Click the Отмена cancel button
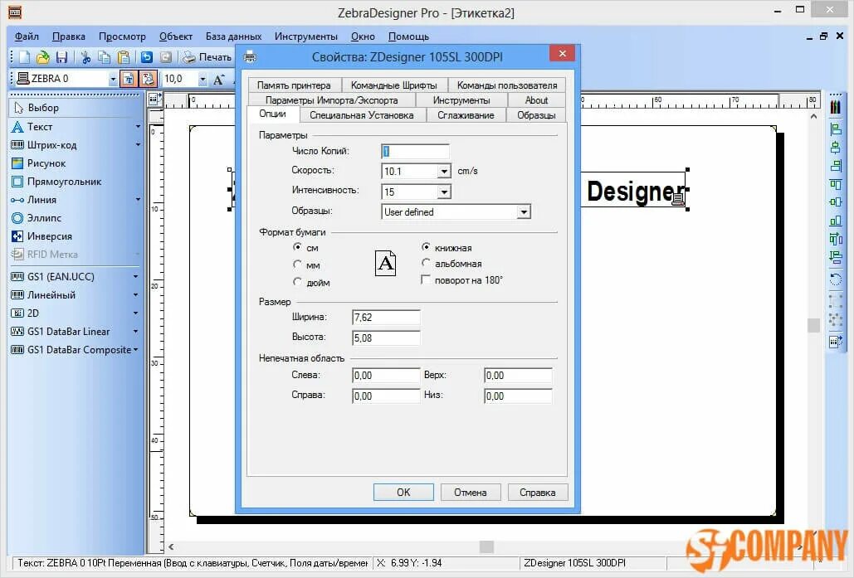 coord(471,492)
